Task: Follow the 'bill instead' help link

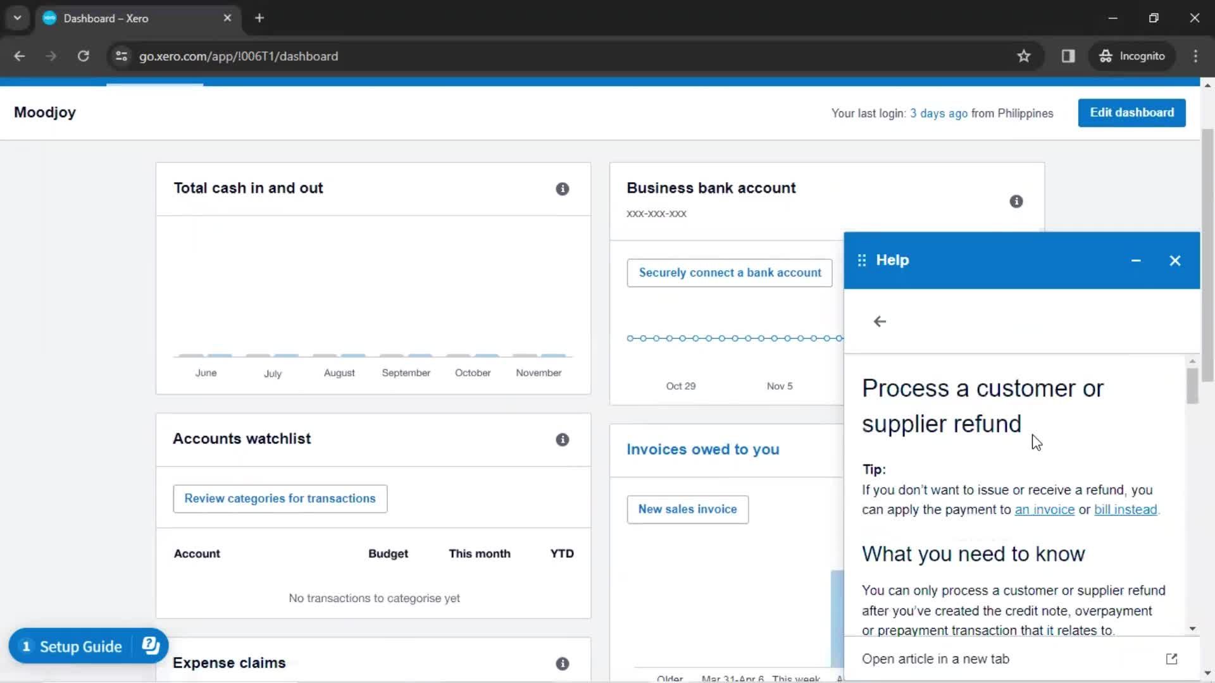Action: point(1125,510)
